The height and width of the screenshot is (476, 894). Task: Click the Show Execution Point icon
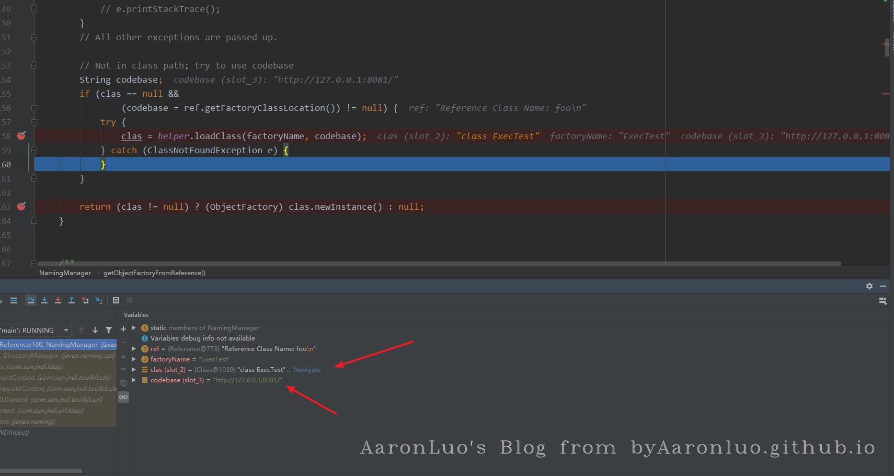[x=14, y=300]
